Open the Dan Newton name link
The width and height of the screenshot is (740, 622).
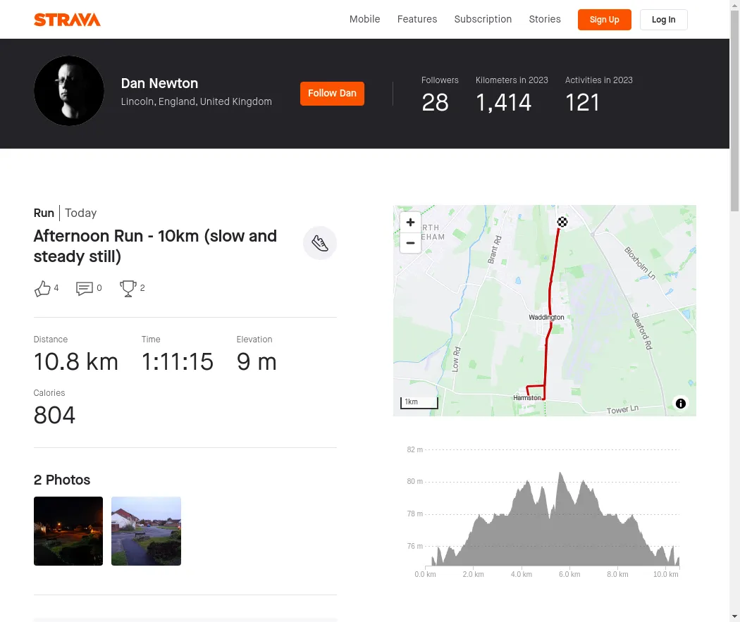(x=159, y=83)
